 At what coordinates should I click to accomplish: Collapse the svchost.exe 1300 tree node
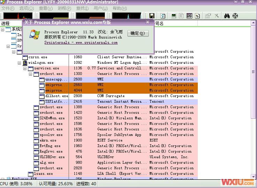pos(31,74)
